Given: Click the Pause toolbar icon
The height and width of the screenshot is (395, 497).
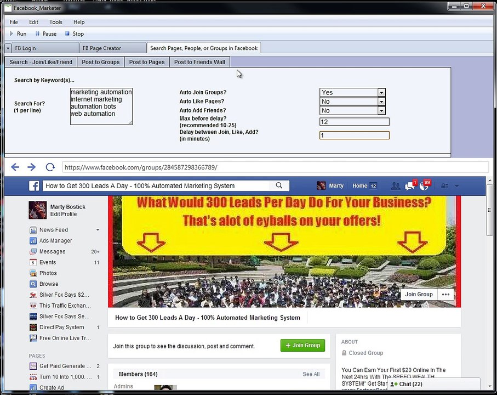Looking at the screenshot, I should tap(37, 33).
